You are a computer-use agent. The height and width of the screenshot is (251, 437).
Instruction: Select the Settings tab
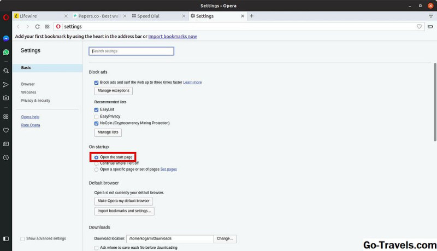pyautogui.click(x=217, y=16)
